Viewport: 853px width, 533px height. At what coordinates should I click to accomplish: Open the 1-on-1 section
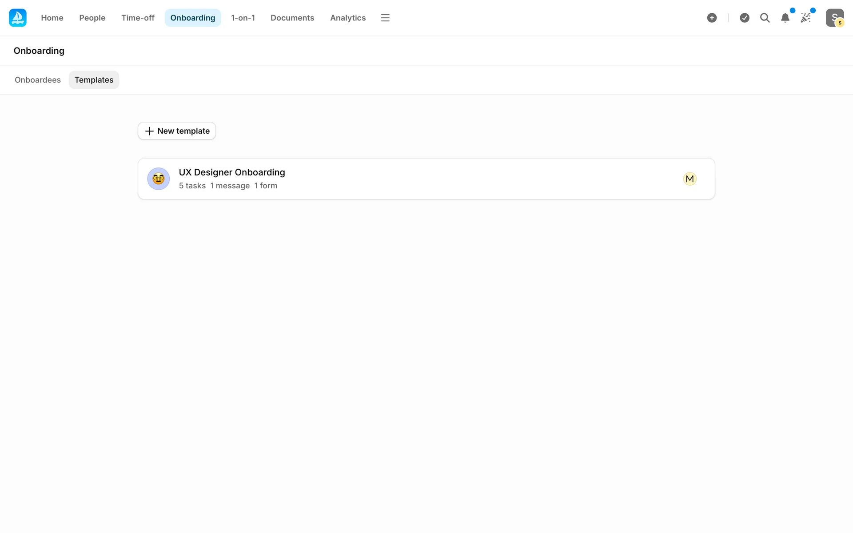click(243, 18)
